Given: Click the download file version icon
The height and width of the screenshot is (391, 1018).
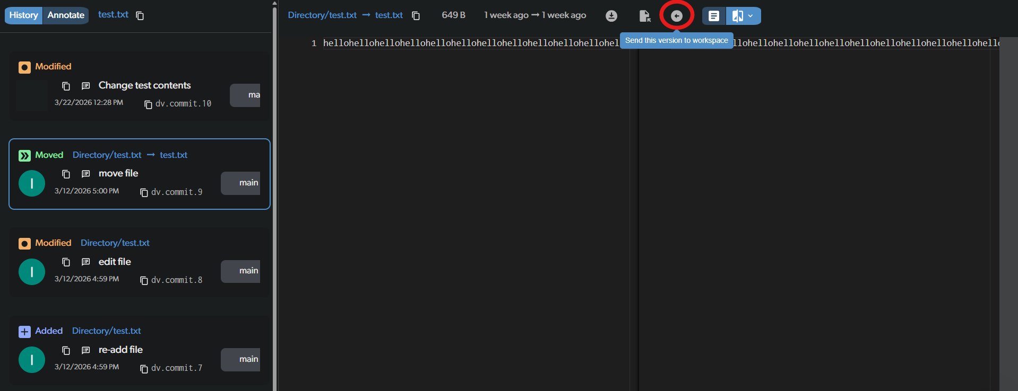Looking at the screenshot, I should (611, 16).
